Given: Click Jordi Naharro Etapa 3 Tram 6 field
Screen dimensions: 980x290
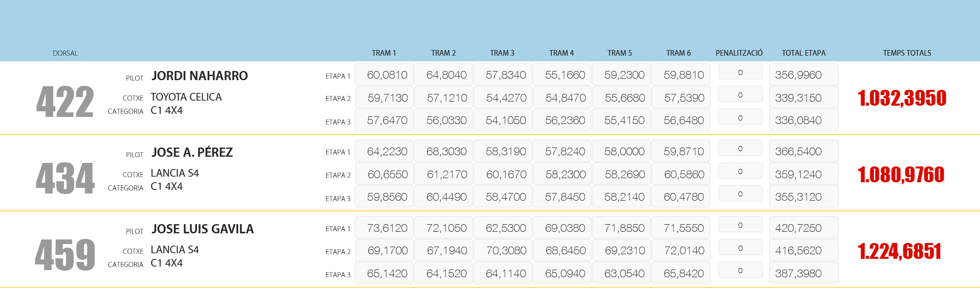Looking at the screenshot, I should coord(681,120).
